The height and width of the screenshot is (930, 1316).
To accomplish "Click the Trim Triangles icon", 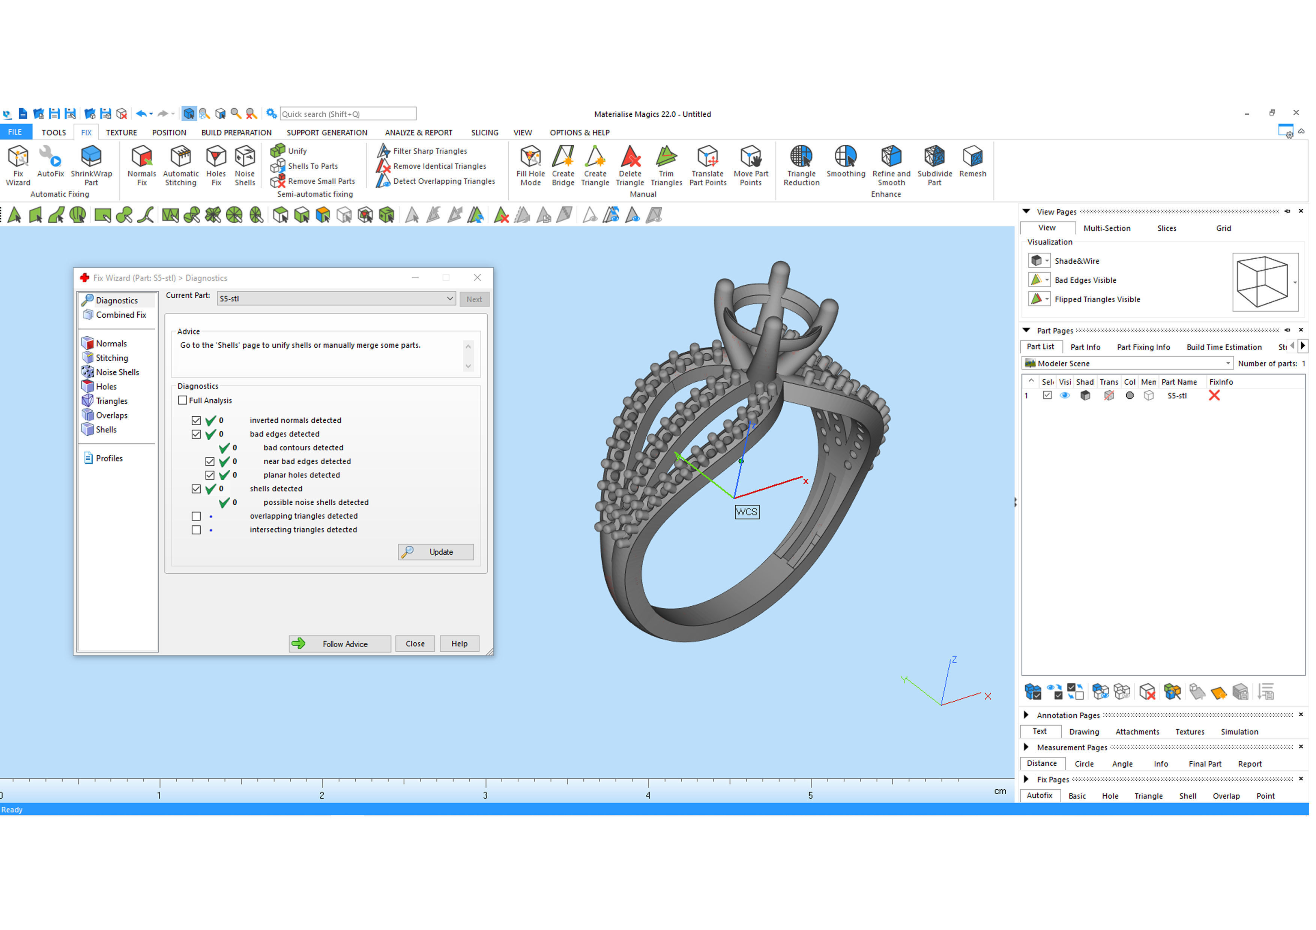I will (x=667, y=166).
